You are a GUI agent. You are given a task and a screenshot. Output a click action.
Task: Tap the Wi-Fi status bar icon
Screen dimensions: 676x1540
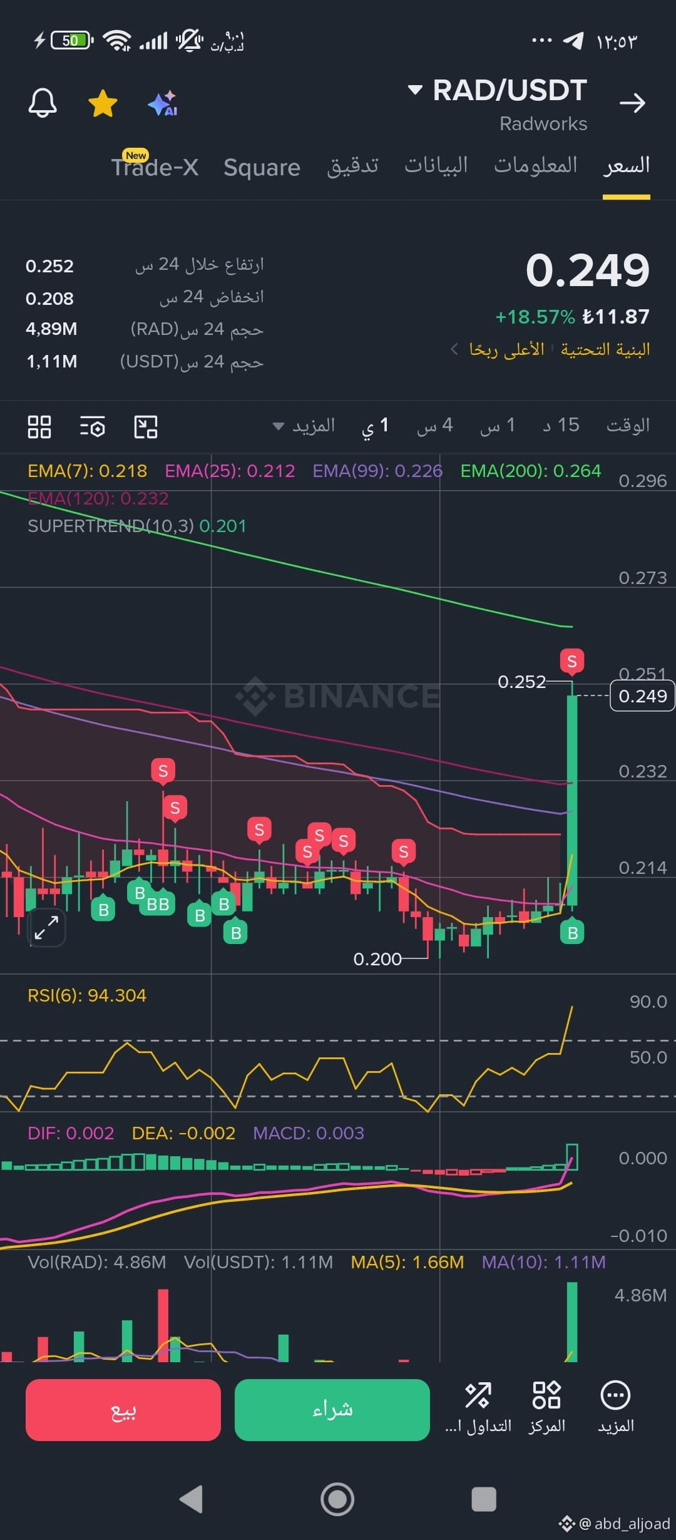(x=117, y=41)
